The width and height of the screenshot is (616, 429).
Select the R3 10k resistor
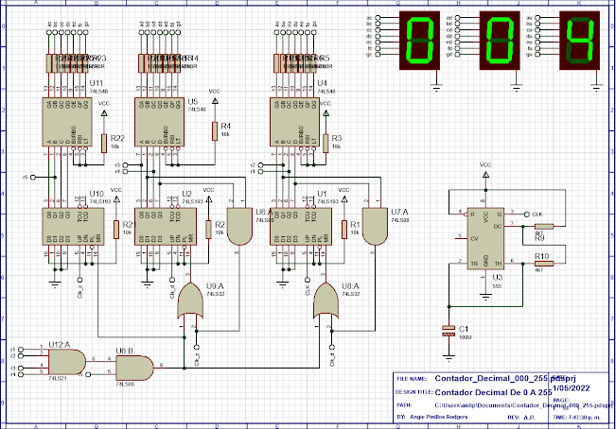click(x=326, y=144)
